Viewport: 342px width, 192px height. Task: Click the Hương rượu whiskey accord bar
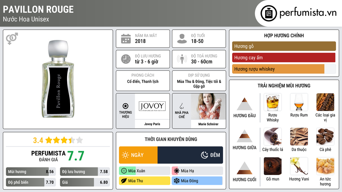click(x=284, y=69)
